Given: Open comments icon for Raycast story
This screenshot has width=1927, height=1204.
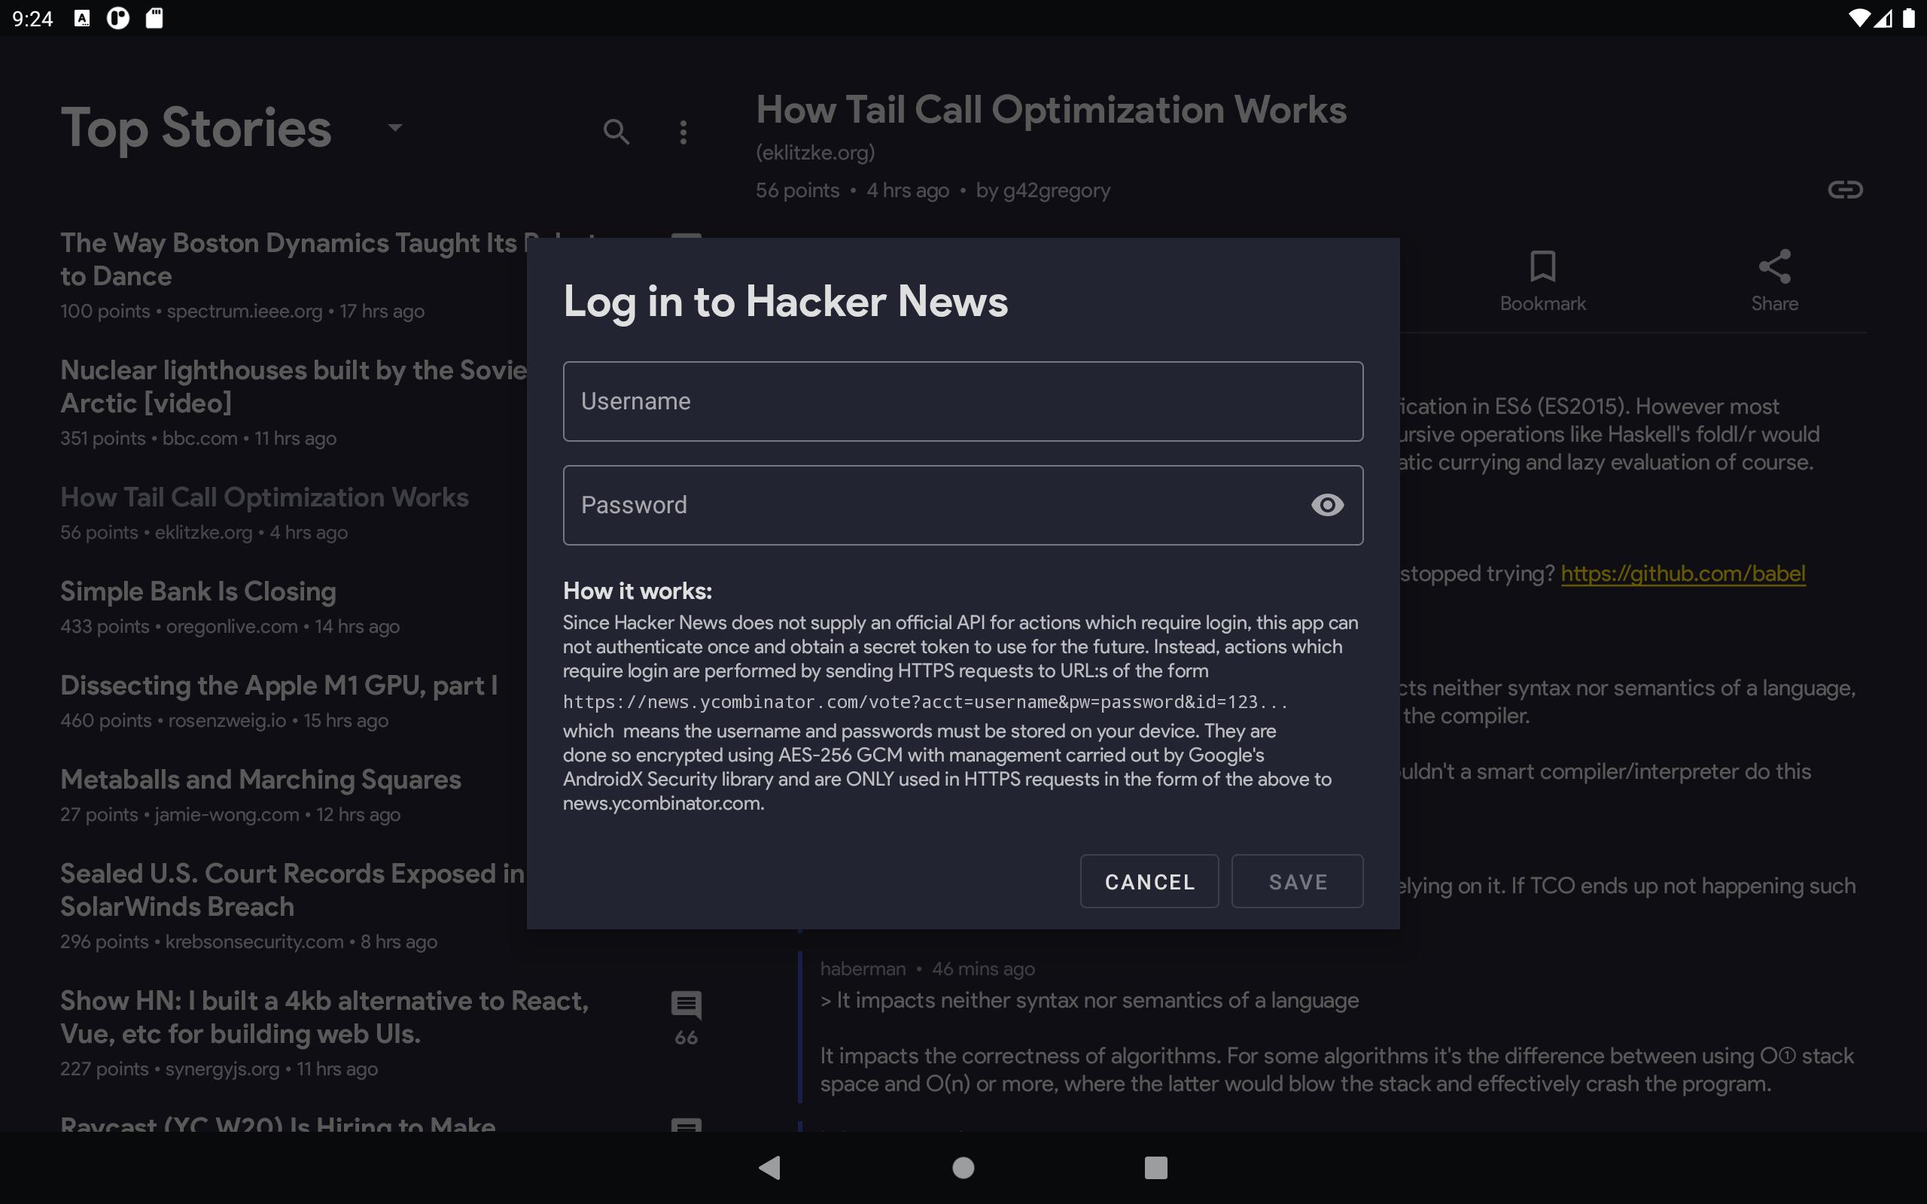Looking at the screenshot, I should [x=686, y=1124].
